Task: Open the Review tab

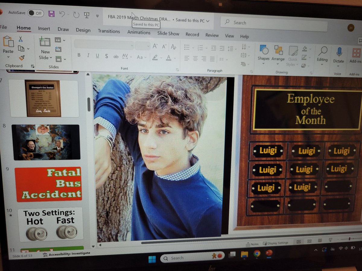Action: coord(212,35)
